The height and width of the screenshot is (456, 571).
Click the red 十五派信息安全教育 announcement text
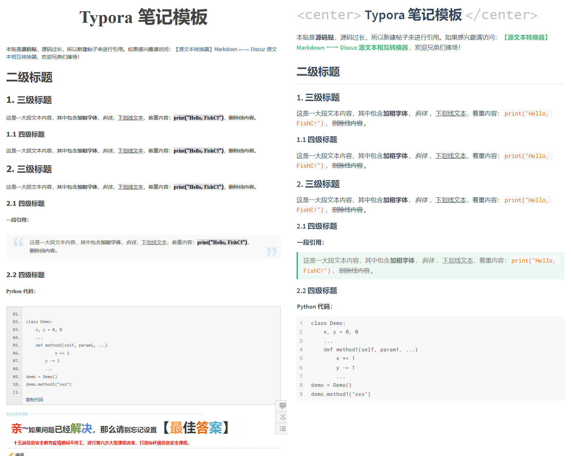[101, 443]
